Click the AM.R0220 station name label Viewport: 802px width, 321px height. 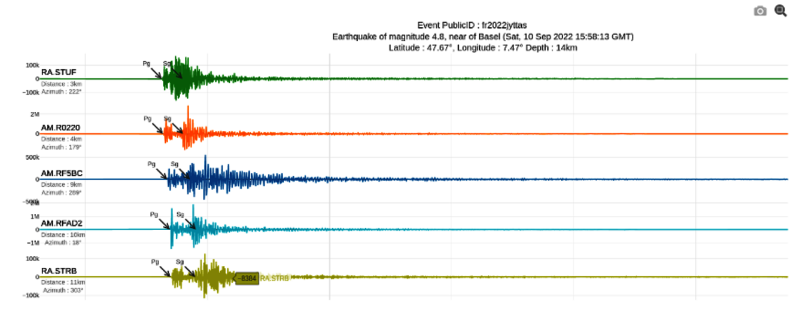(60, 127)
